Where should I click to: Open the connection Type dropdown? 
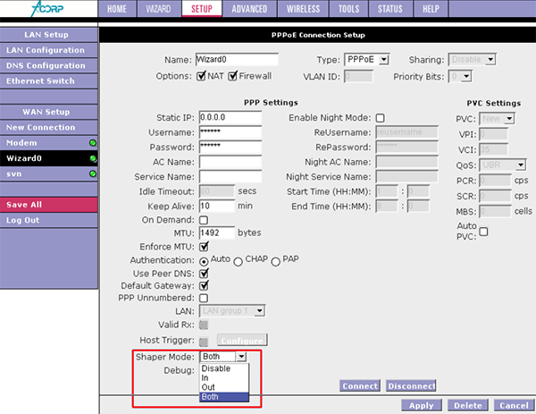coord(366,60)
